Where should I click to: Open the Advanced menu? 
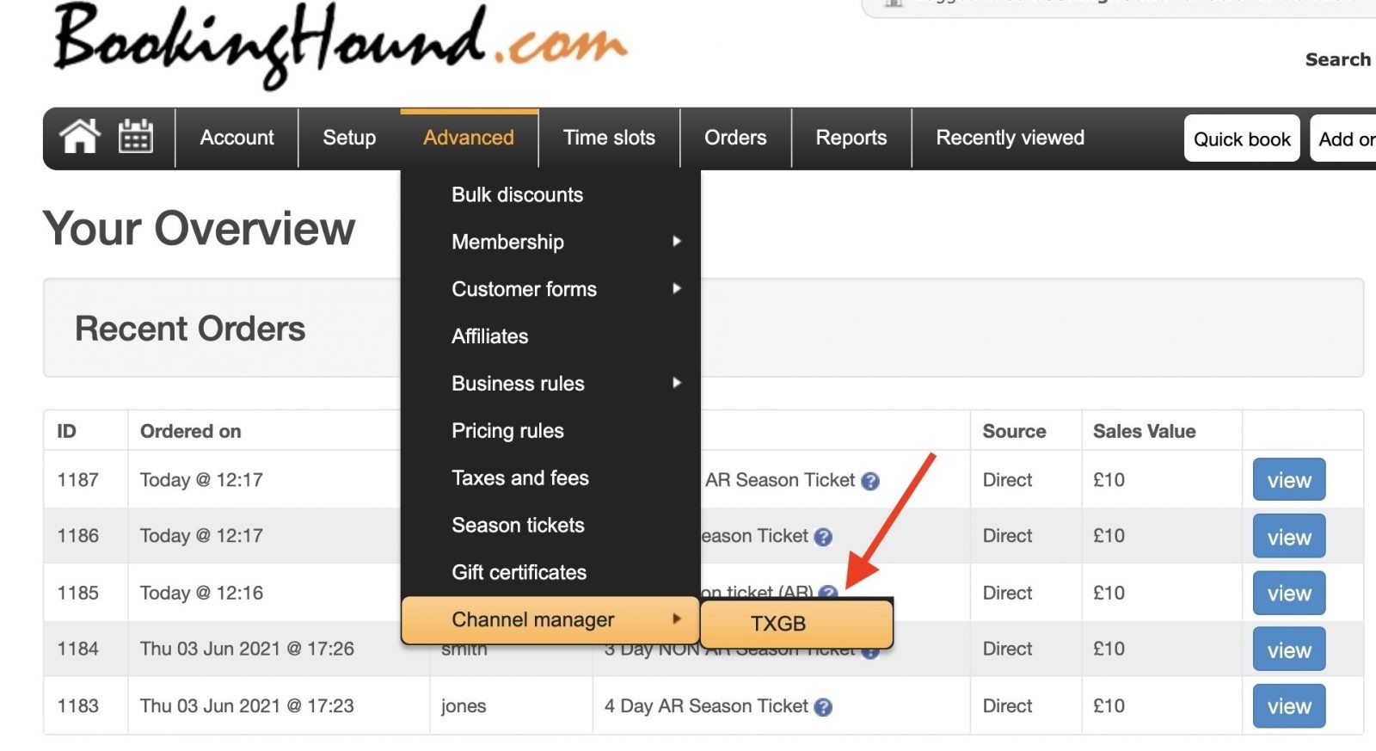click(469, 138)
